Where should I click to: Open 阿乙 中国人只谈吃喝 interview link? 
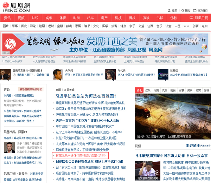(x=136, y=75)
